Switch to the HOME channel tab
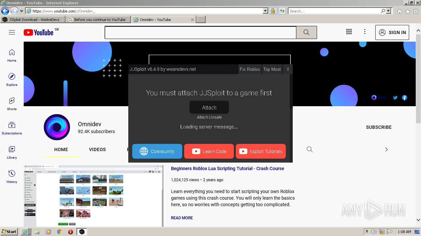 click(x=61, y=149)
